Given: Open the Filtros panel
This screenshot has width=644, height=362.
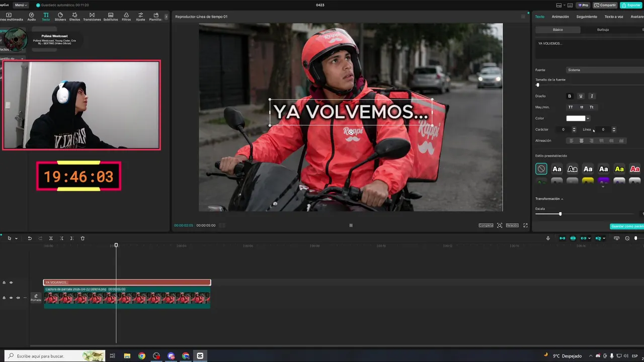Looking at the screenshot, I should tap(126, 17).
